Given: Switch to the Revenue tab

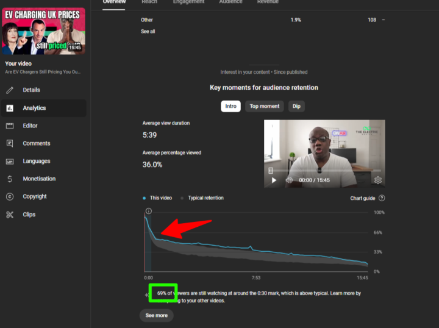Looking at the screenshot, I should coord(268,2).
